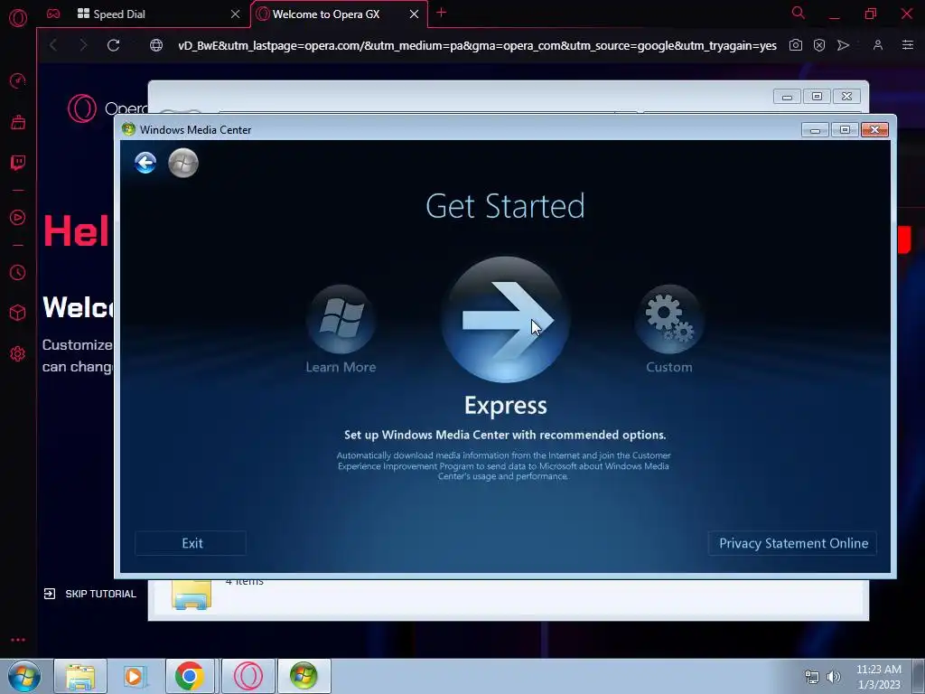Open Opera easy setup sliders icon
The height and width of the screenshot is (694, 925).
click(x=907, y=45)
